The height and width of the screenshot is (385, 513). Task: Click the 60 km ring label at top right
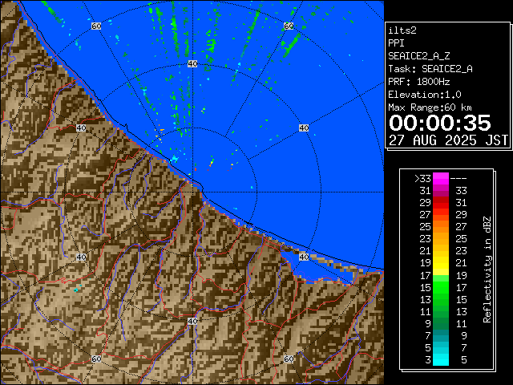point(288,26)
